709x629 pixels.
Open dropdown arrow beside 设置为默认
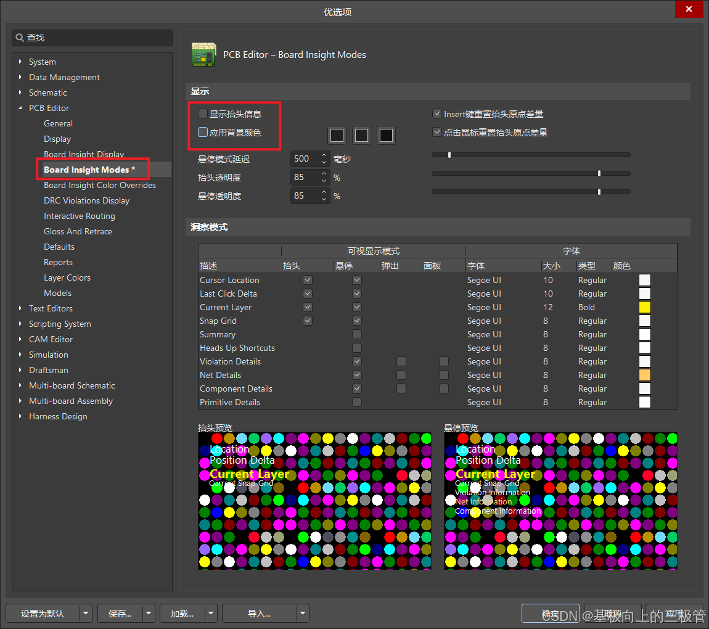click(x=86, y=614)
